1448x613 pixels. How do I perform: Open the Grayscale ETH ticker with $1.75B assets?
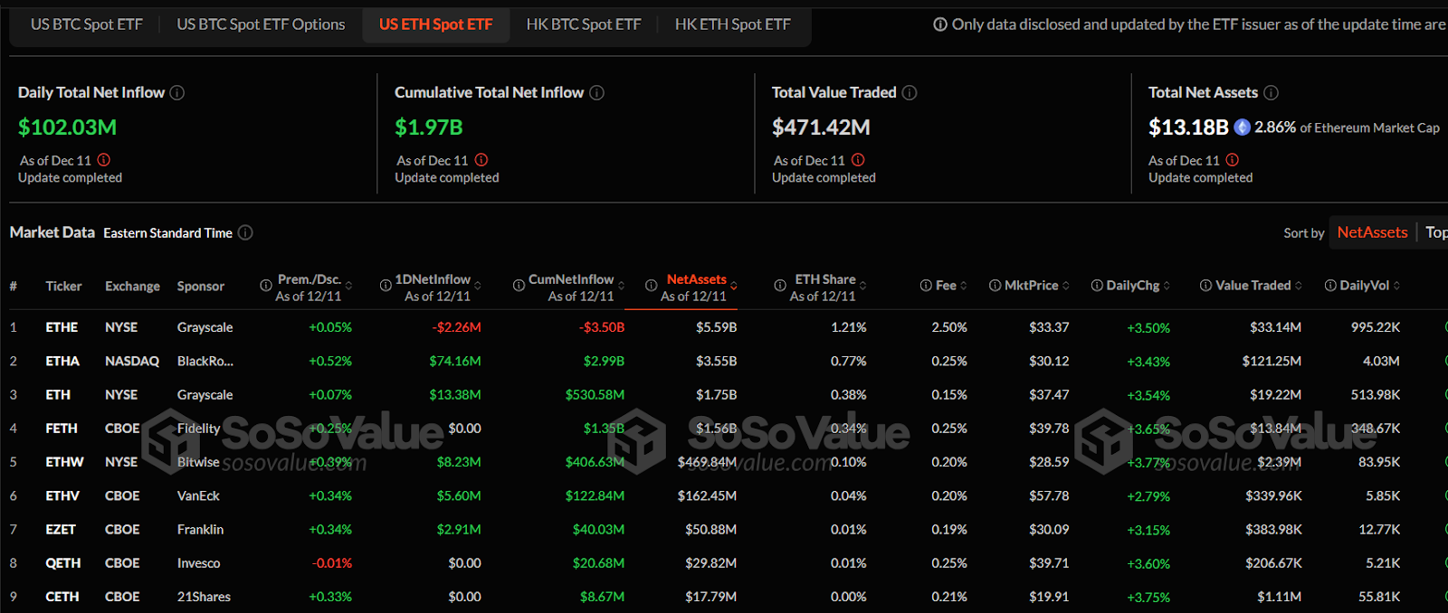point(58,395)
